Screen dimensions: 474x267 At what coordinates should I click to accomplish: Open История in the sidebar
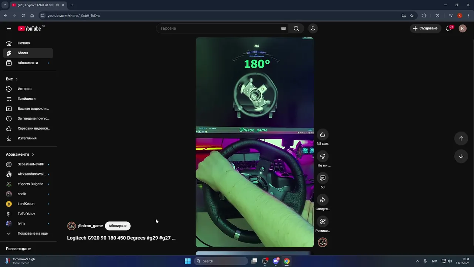28,89
